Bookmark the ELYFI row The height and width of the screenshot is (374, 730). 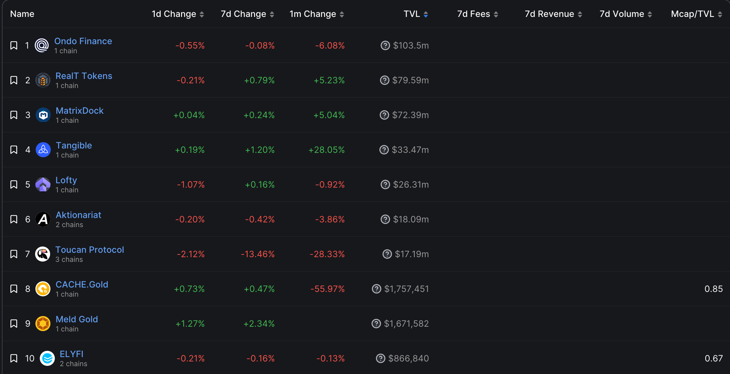14,358
